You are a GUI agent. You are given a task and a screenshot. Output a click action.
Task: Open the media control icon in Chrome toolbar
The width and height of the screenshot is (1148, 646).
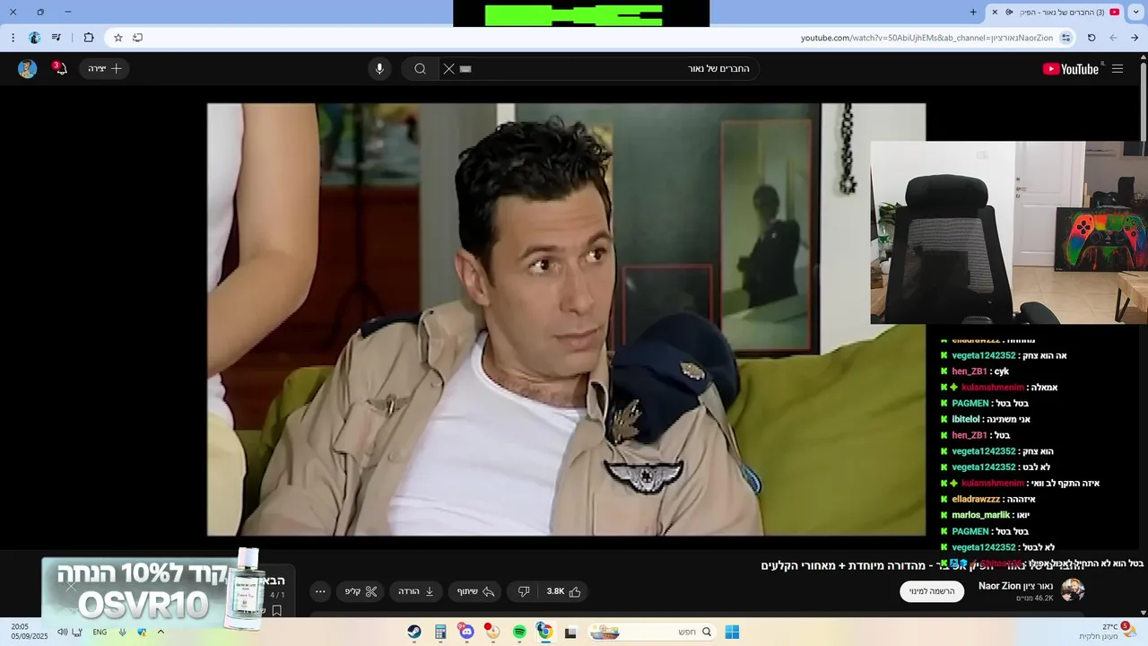coord(57,38)
